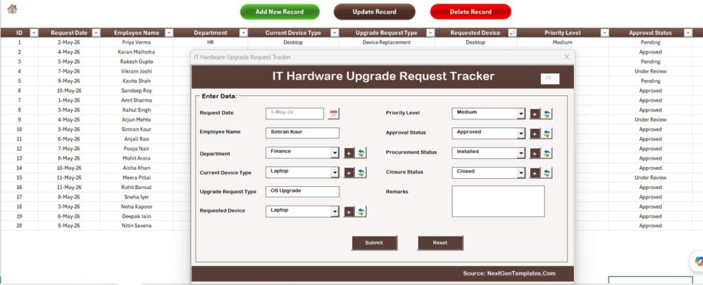Open the Procurement Status dropdown showing Installed
The height and width of the screenshot is (285, 703).
521,153
